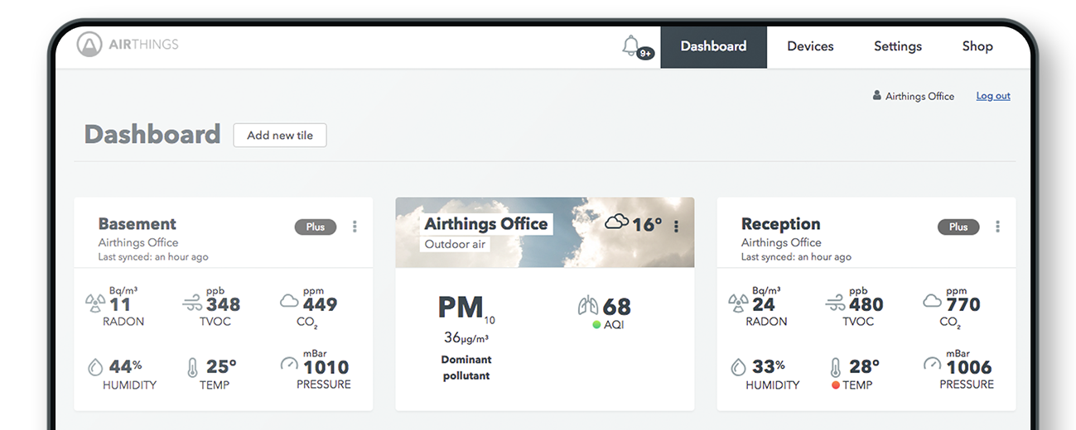The image size is (1076, 430).
Task: Open the Settings tab
Action: (x=898, y=46)
